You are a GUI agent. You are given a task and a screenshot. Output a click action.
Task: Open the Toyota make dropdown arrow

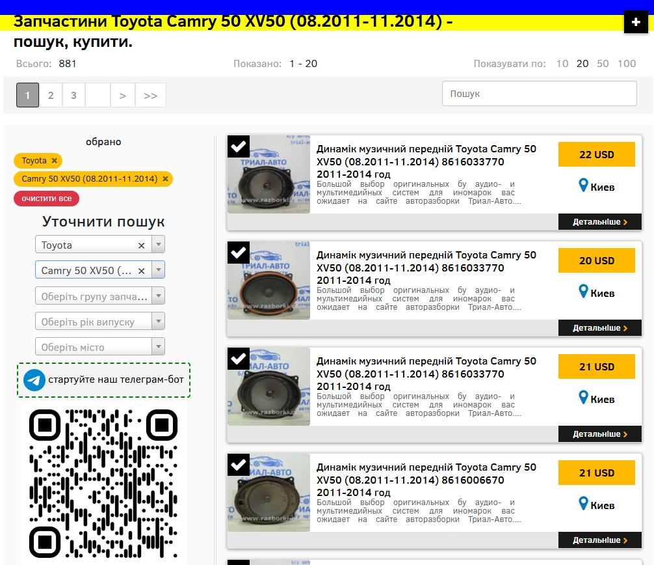[x=159, y=244]
